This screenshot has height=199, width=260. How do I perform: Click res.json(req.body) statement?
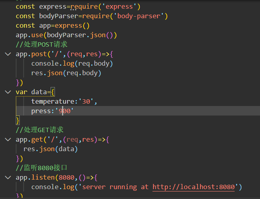(66, 73)
